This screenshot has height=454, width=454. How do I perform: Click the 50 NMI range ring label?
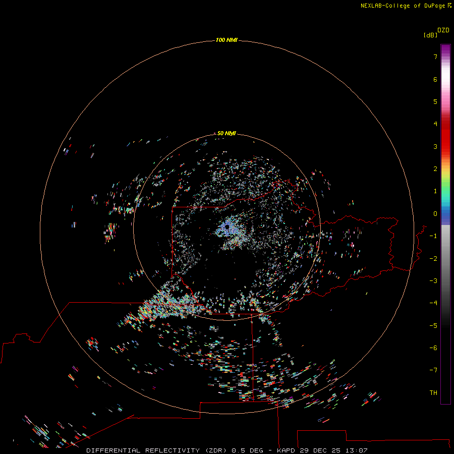pos(226,133)
